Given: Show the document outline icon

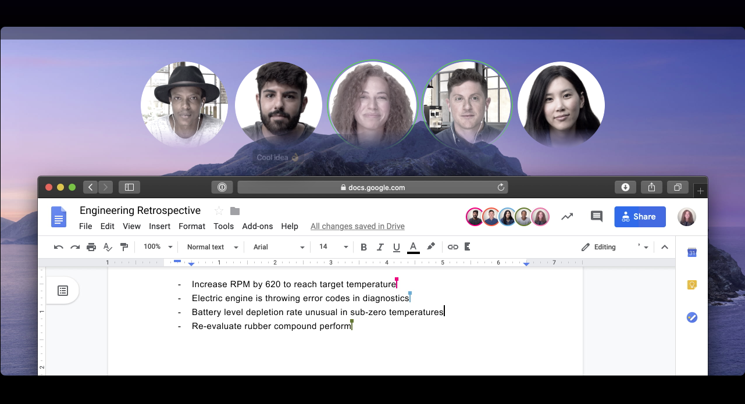Looking at the screenshot, I should 63,290.
